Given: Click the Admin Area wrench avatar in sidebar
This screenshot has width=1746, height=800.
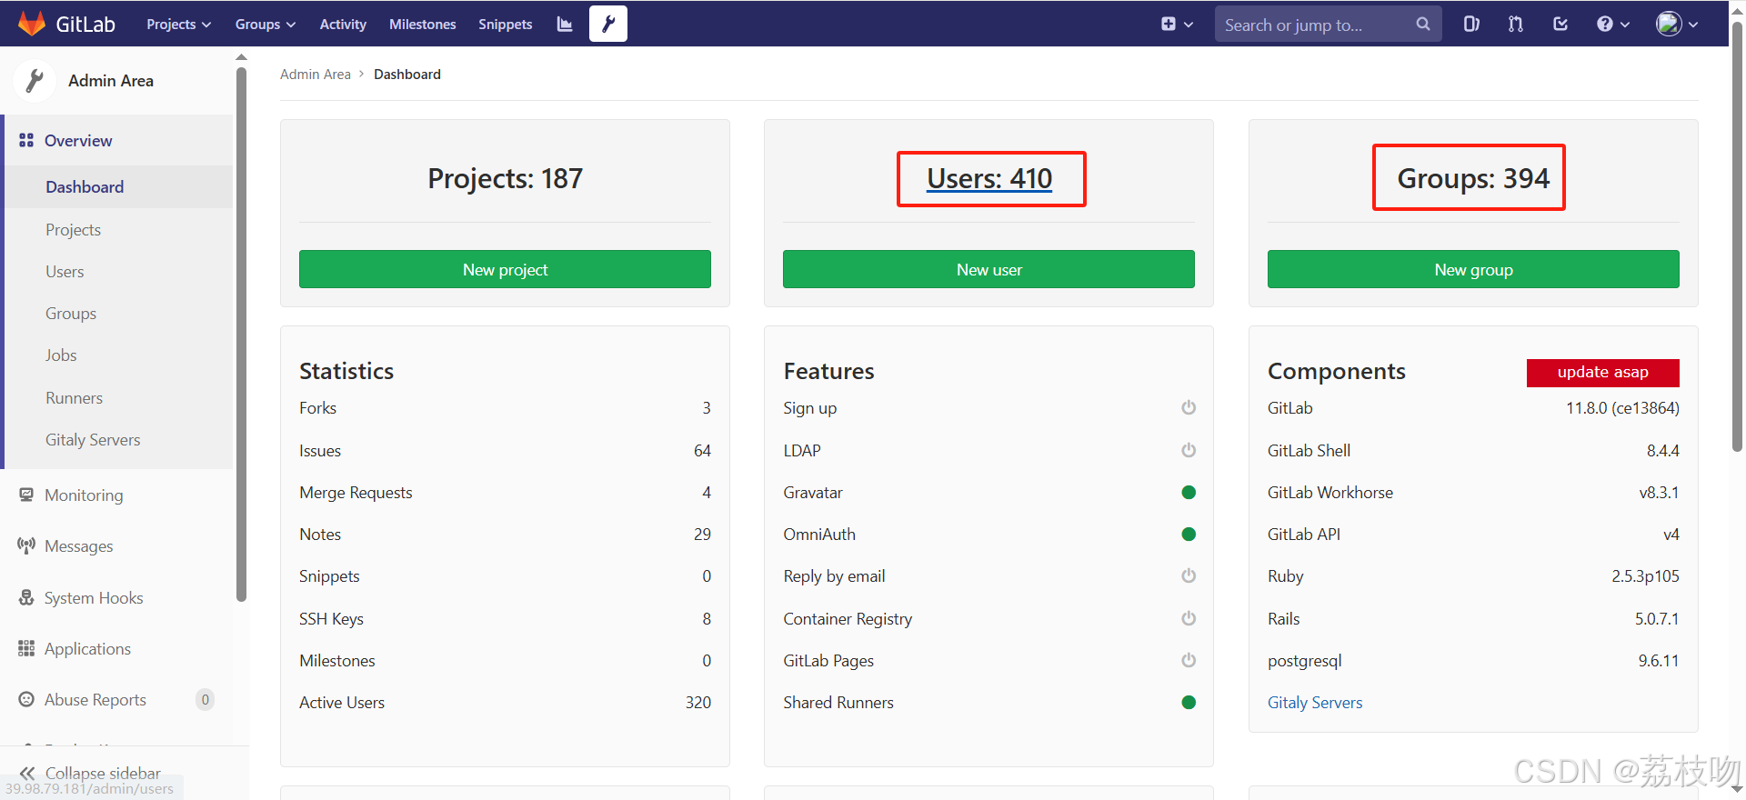Looking at the screenshot, I should pos(35,81).
